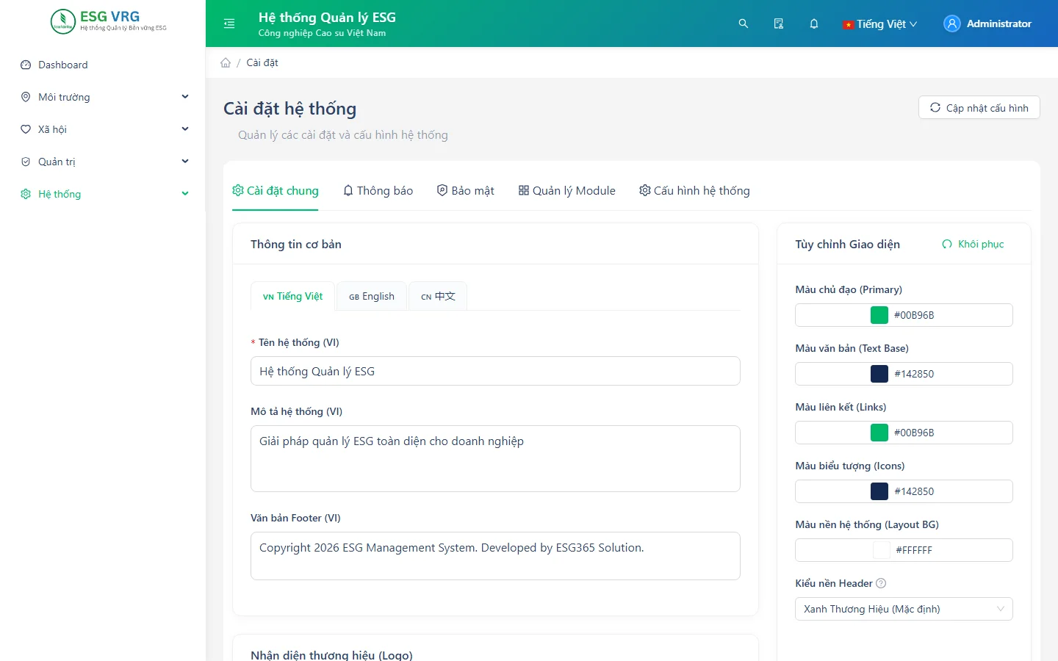Click the Mô tả hệ thống (VI) textarea
The width and height of the screenshot is (1058, 661).
click(x=495, y=459)
